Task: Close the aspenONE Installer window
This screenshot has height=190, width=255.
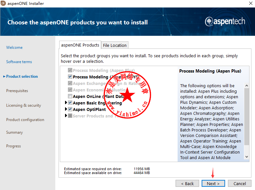Action: point(250,3)
